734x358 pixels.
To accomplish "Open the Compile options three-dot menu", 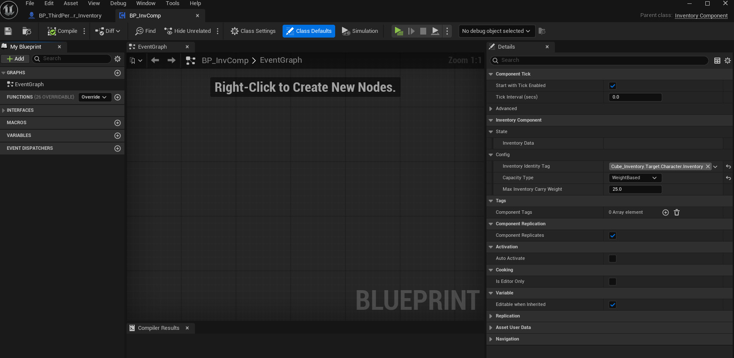I will pyautogui.click(x=84, y=31).
